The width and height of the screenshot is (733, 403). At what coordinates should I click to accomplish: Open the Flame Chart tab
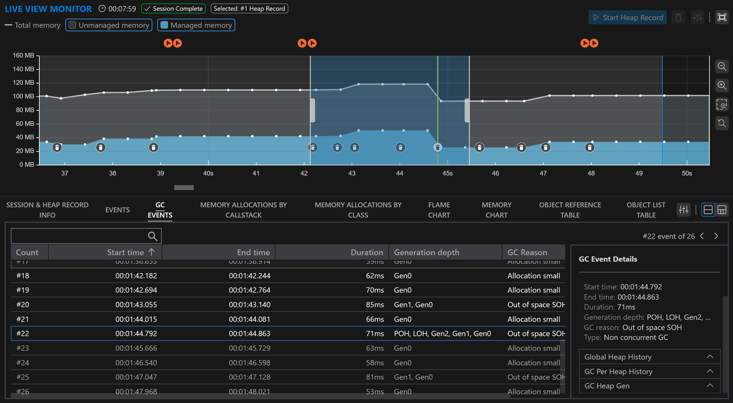pyautogui.click(x=439, y=210)
